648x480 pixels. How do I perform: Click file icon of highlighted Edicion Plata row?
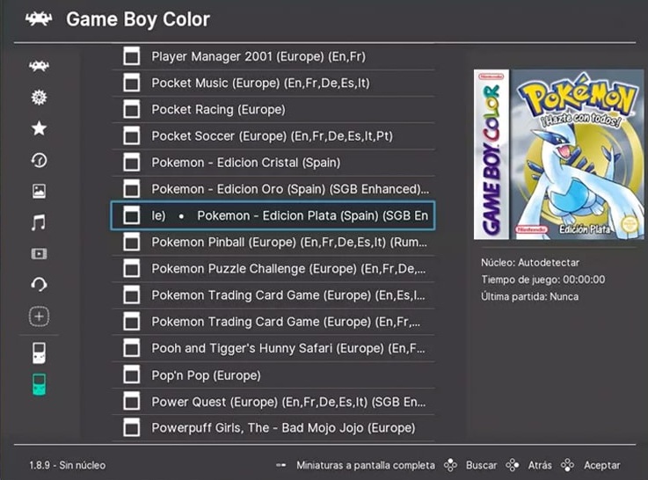[x=131, y=215]
